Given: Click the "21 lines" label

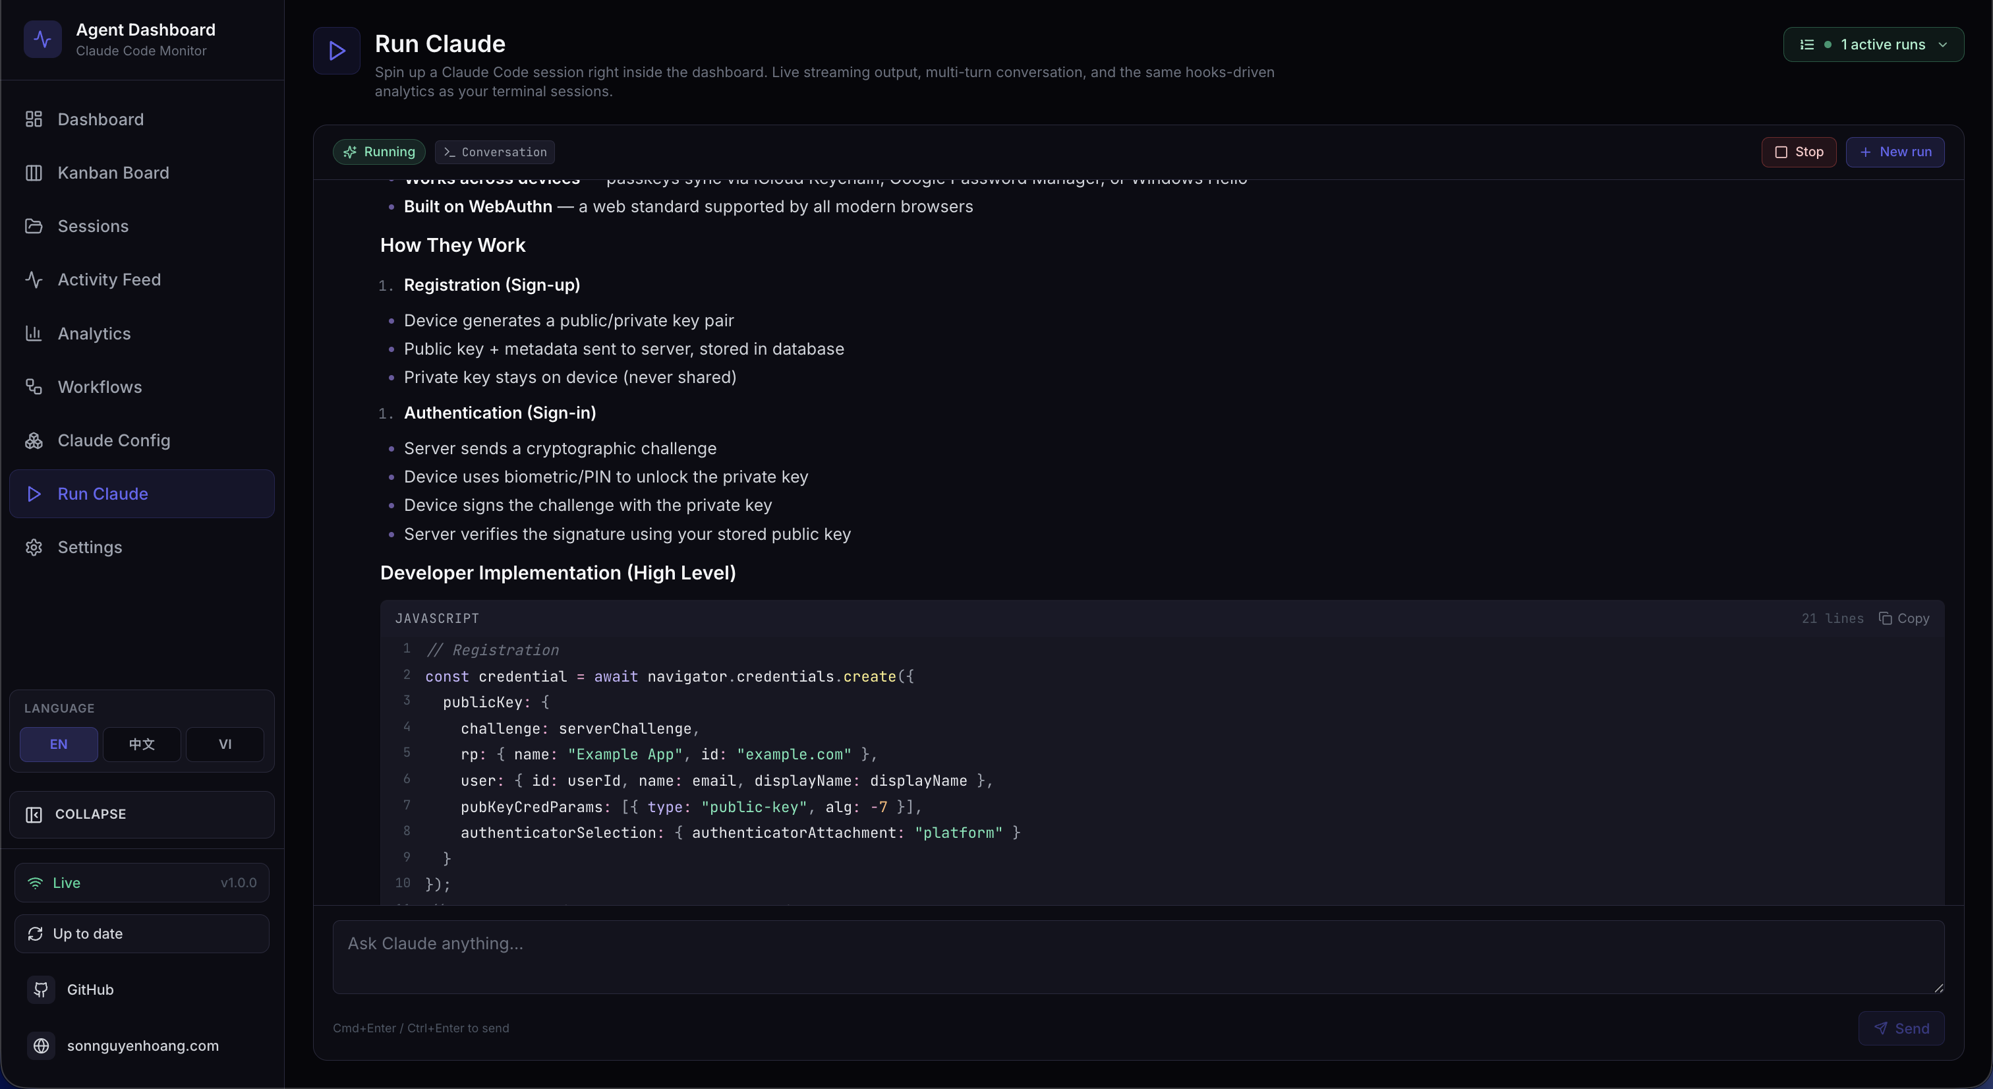Looking at the screenshot, I should [x=1833, y=618].
